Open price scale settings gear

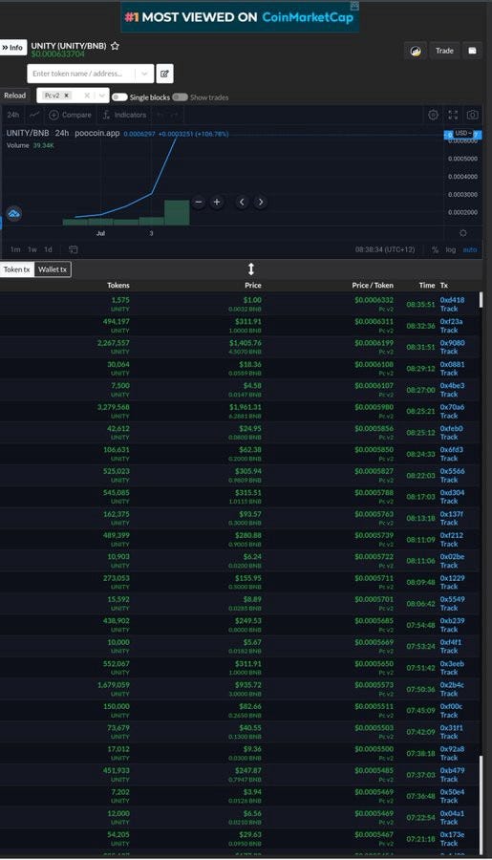tap(463, 233)
